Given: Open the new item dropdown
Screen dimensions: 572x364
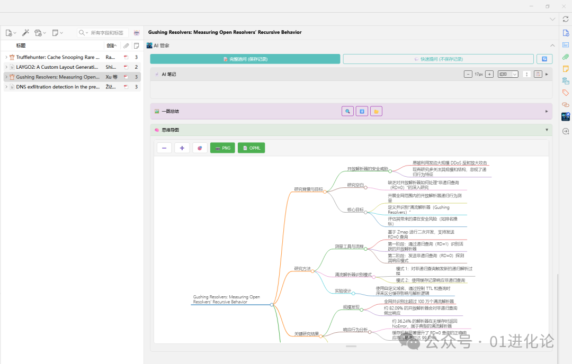Looking at the screenshot, I should (11, 33).
